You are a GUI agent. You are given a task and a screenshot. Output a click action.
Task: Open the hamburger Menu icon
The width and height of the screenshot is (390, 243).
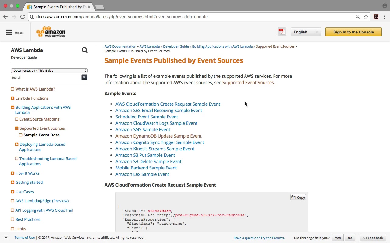[9, 33]
